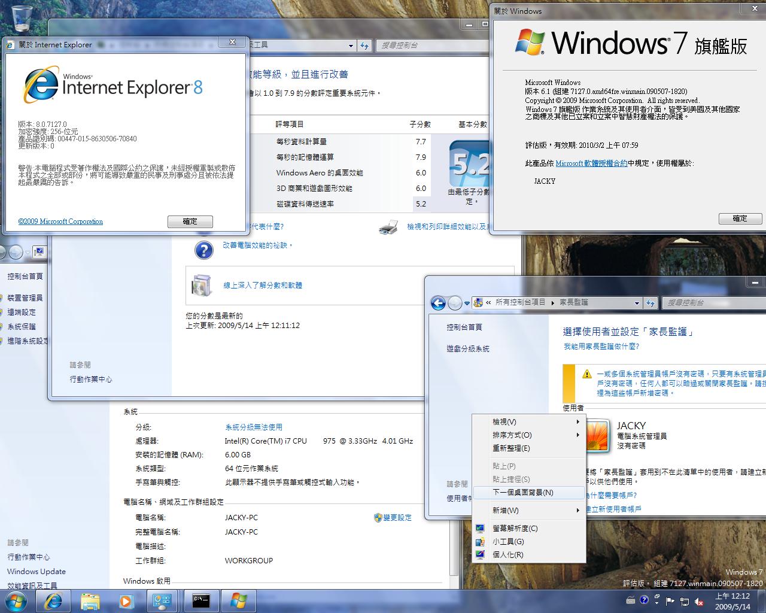766x613 pixels.
Task: Open network status tray icon
Action: coord(684,600)
